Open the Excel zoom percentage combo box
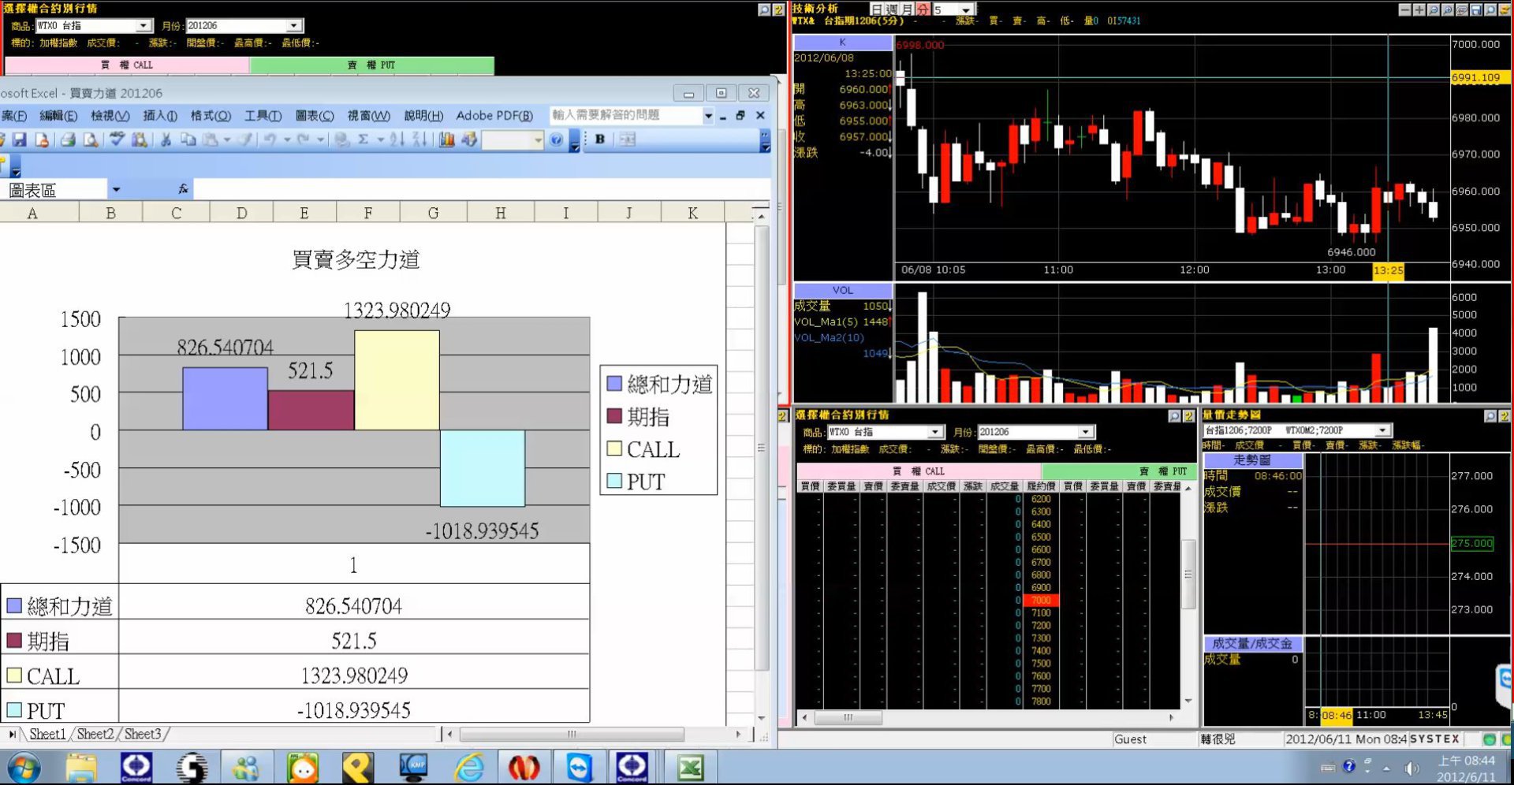This screenshot has height=785, width=1514. 513,140
